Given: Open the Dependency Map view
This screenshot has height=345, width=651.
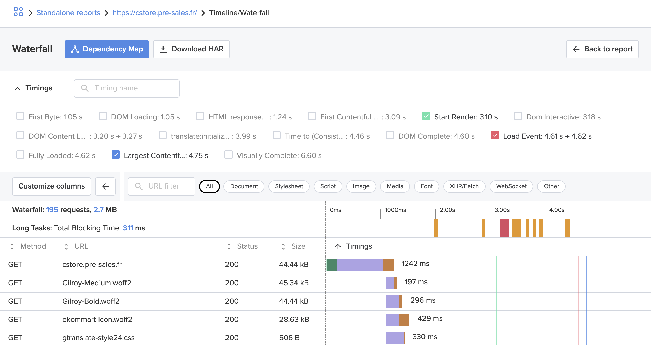Looking at the screenshot, I should (x=107, y=49).
